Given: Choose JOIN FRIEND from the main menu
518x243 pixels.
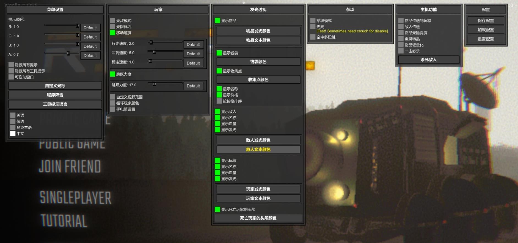Looking at the screenshot, I should [70, 167].
